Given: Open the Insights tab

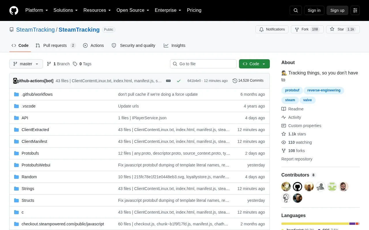Looking at the screenshot, I should tap(174, 45).
